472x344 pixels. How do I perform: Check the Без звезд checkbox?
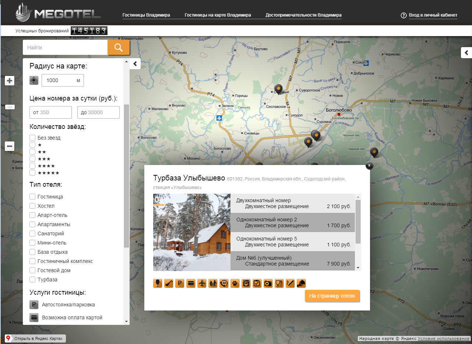[x=32, y=138]
